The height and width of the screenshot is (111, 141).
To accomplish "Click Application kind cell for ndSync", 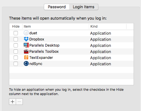I will tap(101, 64).
